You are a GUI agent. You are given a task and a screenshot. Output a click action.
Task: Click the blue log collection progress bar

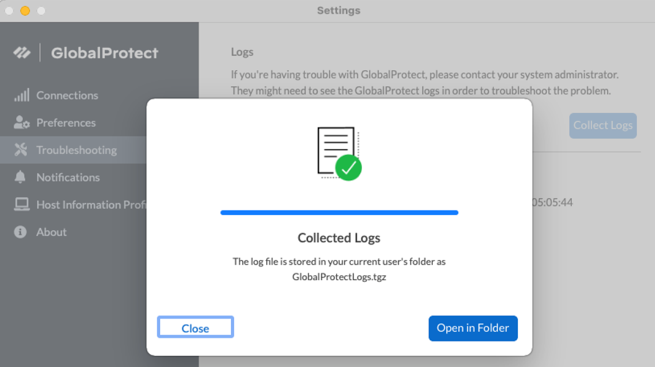(339, 212)
